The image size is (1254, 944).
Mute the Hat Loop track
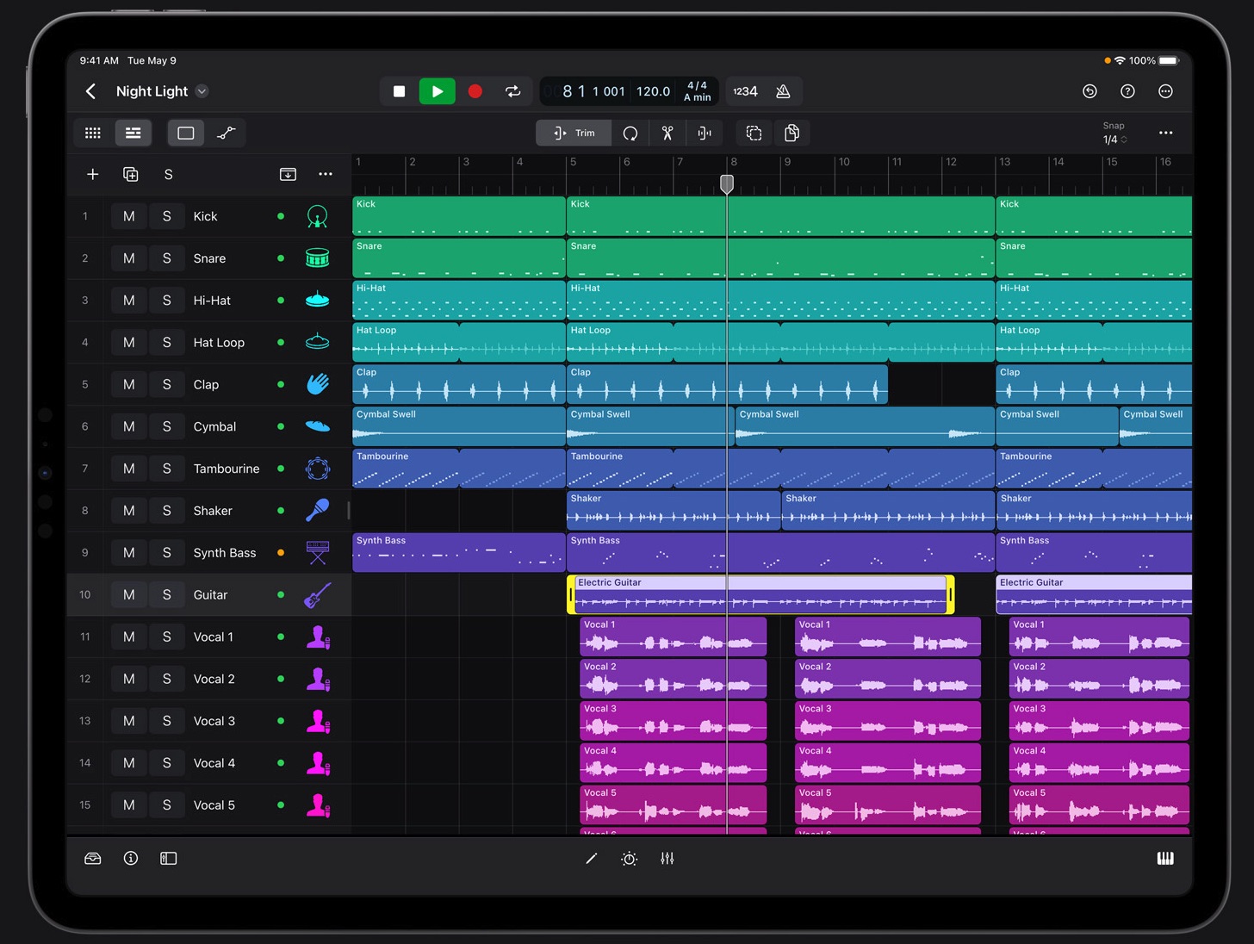[129, 343]
